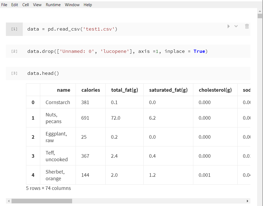This screenshot has height=206, width=263.
Task: Click the vertical scrollbar up arrow
Action: tap(260, 11)
